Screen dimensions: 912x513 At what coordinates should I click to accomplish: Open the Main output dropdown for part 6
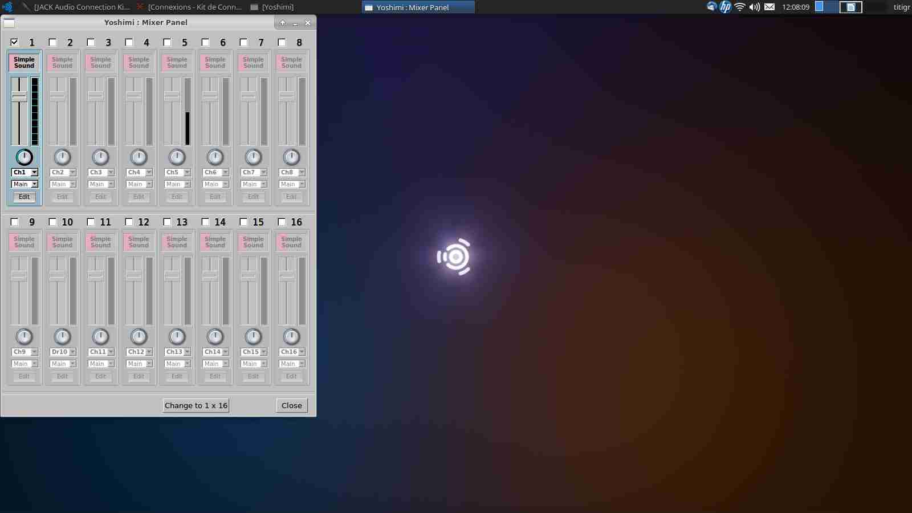(215, 184)
